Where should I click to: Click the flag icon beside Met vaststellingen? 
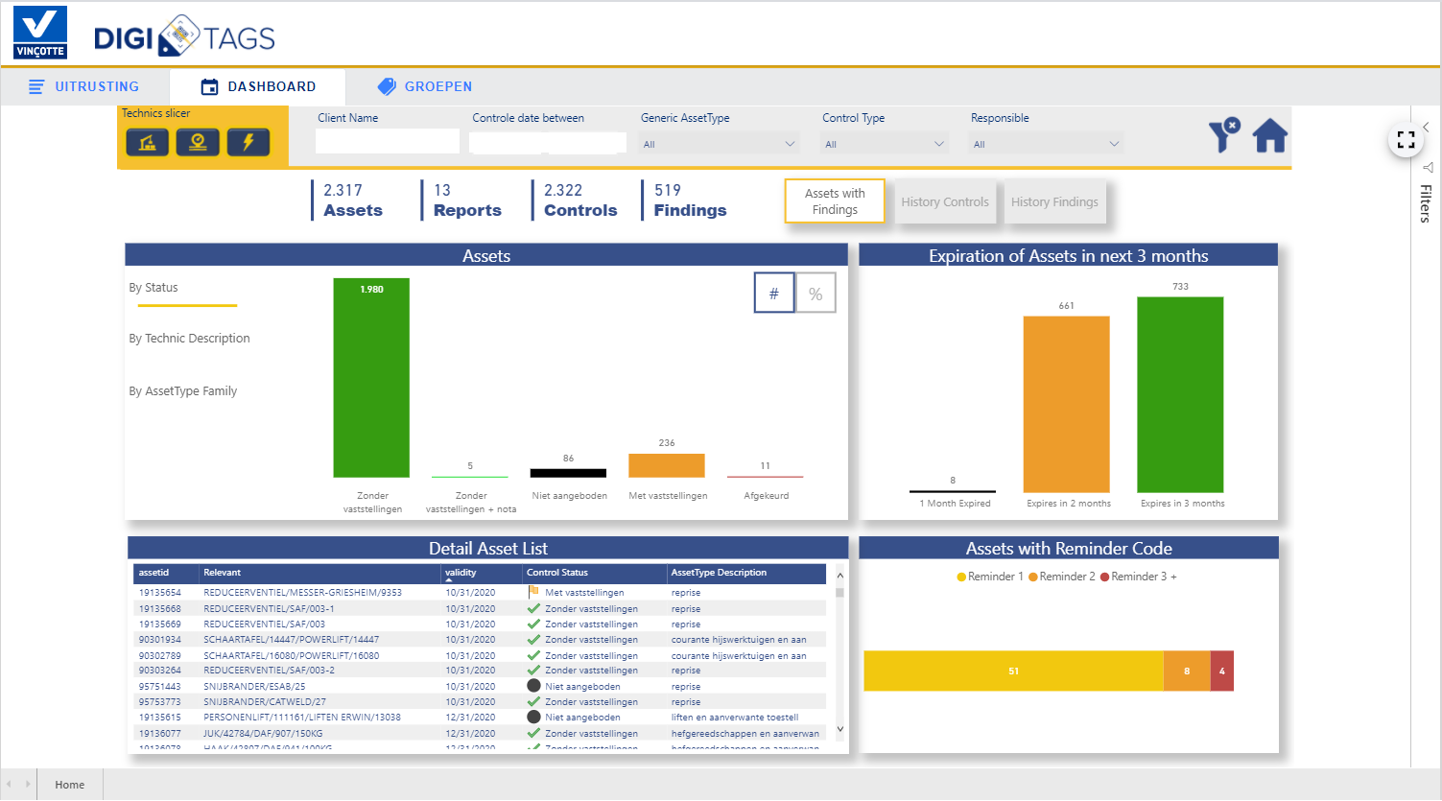point(534,592)
